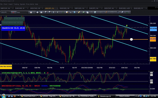This screenshot has width=158, height=98.
Task: Open the Price Alerts menu
Action: coord(30,4)
